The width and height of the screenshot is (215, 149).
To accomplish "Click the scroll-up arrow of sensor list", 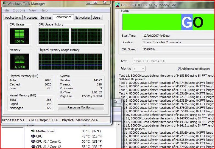I will point(119,124).
